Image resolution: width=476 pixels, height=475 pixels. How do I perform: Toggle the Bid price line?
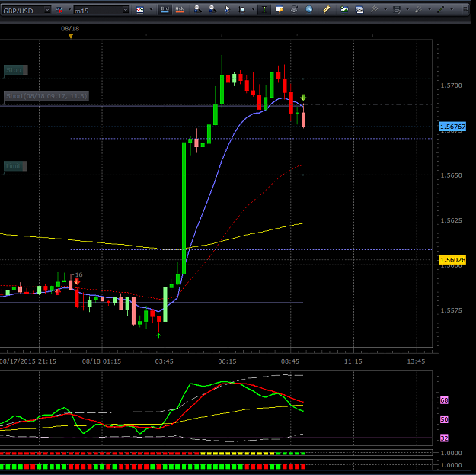click(165, 9)
